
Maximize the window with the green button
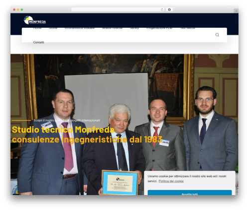[x=22, y=10]
